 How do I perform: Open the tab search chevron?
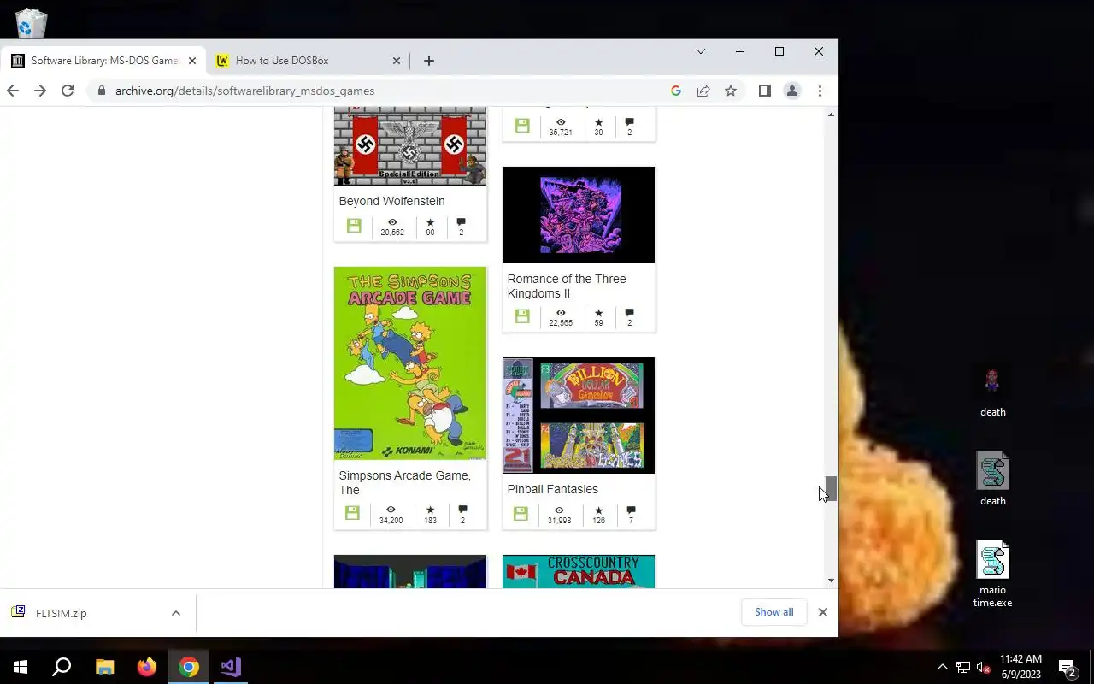click(701, 51)
